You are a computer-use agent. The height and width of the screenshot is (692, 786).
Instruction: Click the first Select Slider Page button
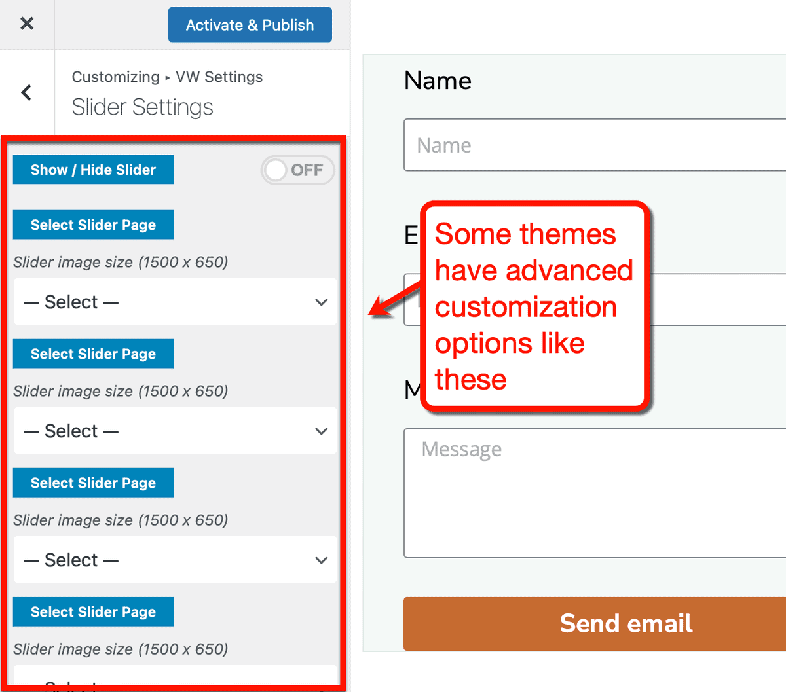tap(93, 225)
